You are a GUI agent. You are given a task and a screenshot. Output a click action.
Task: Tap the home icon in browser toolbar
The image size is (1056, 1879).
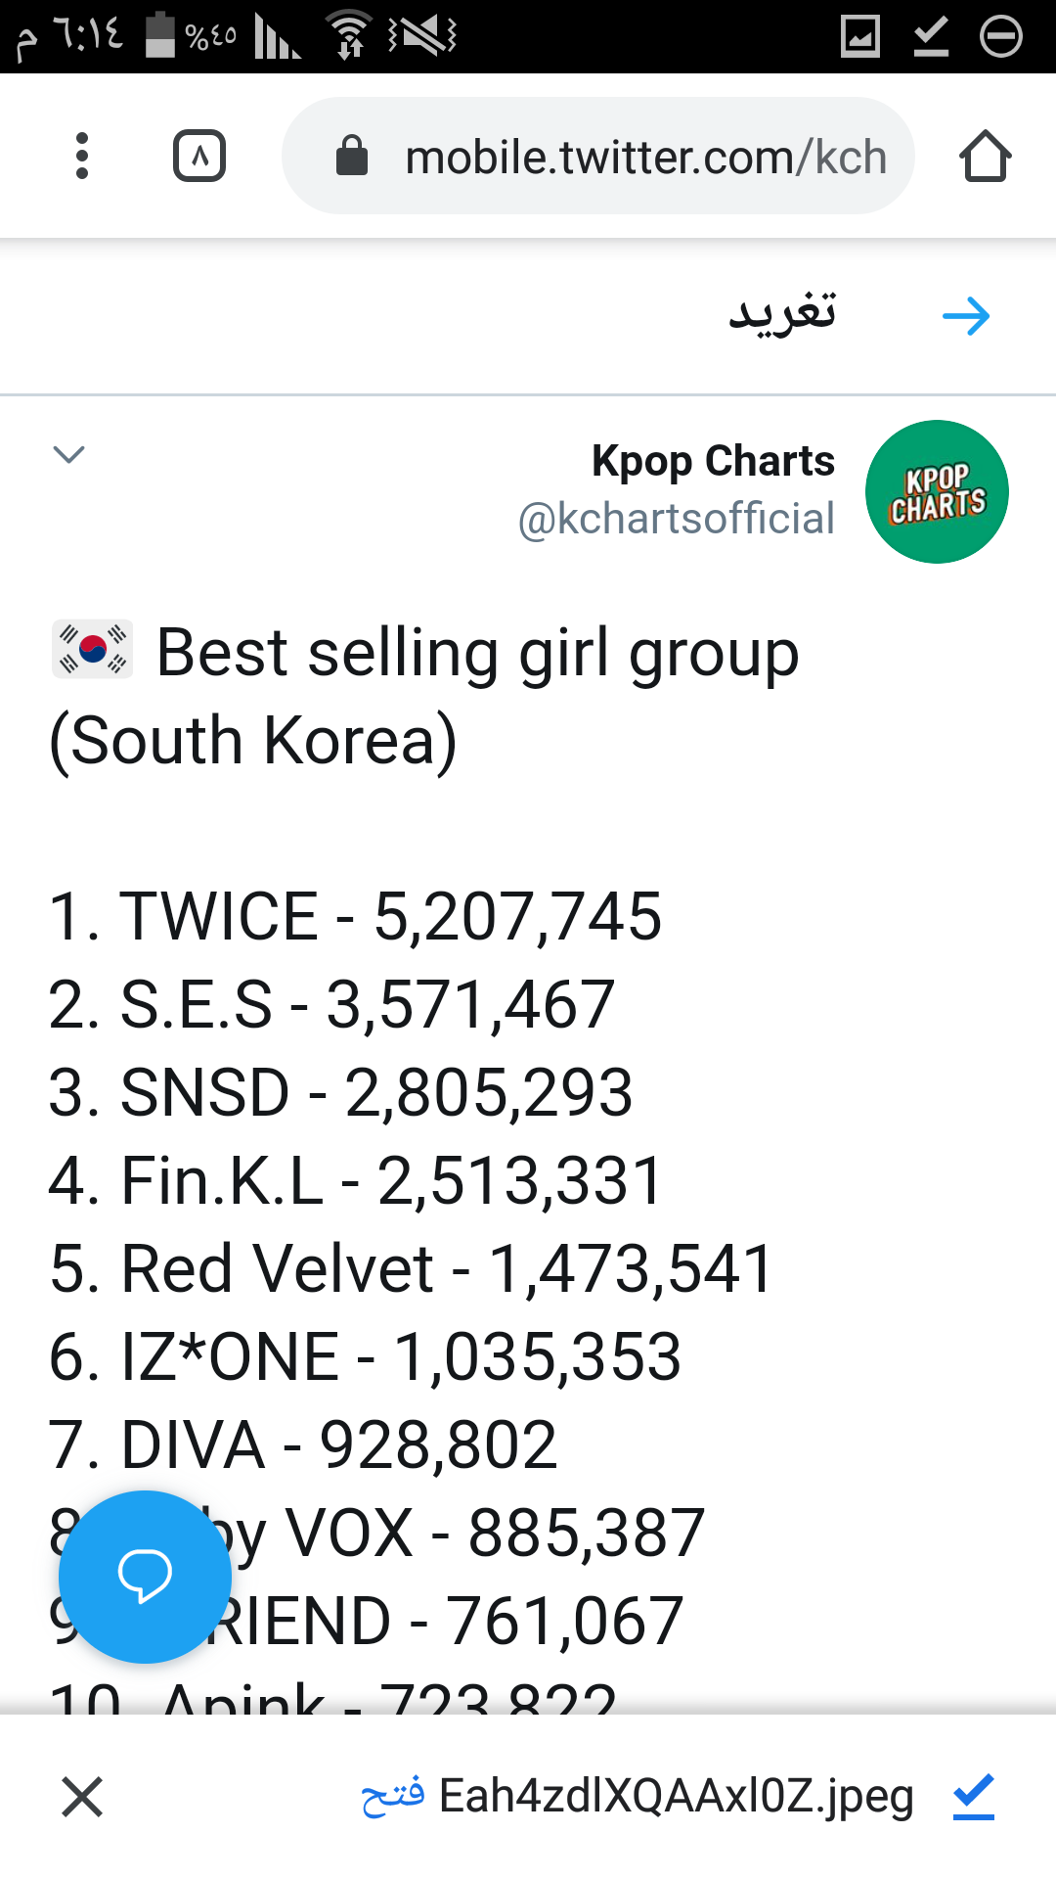[x=985, y=157]
